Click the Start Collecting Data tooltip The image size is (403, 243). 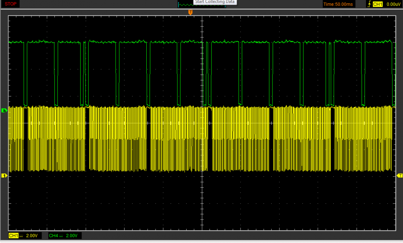[x=215, y=2]
